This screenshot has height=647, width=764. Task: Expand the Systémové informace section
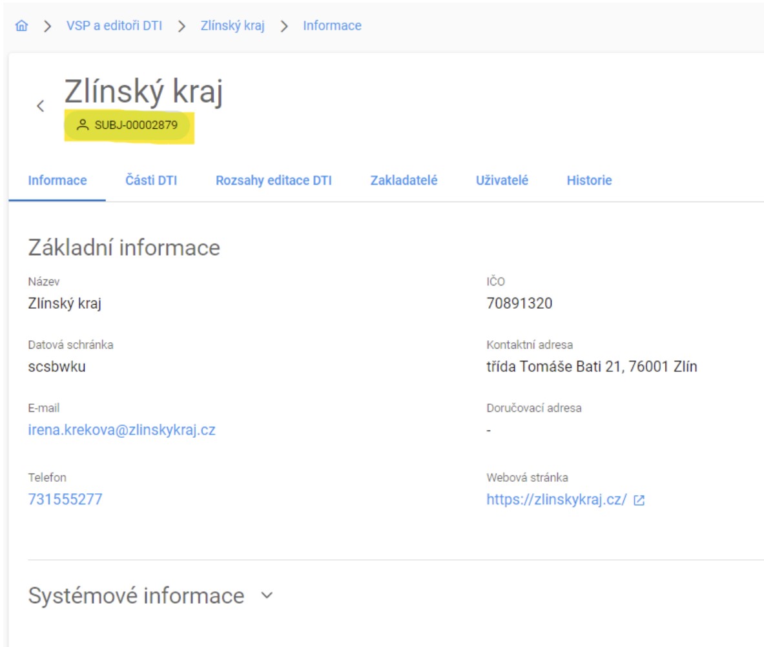click(x=267, y=596)
